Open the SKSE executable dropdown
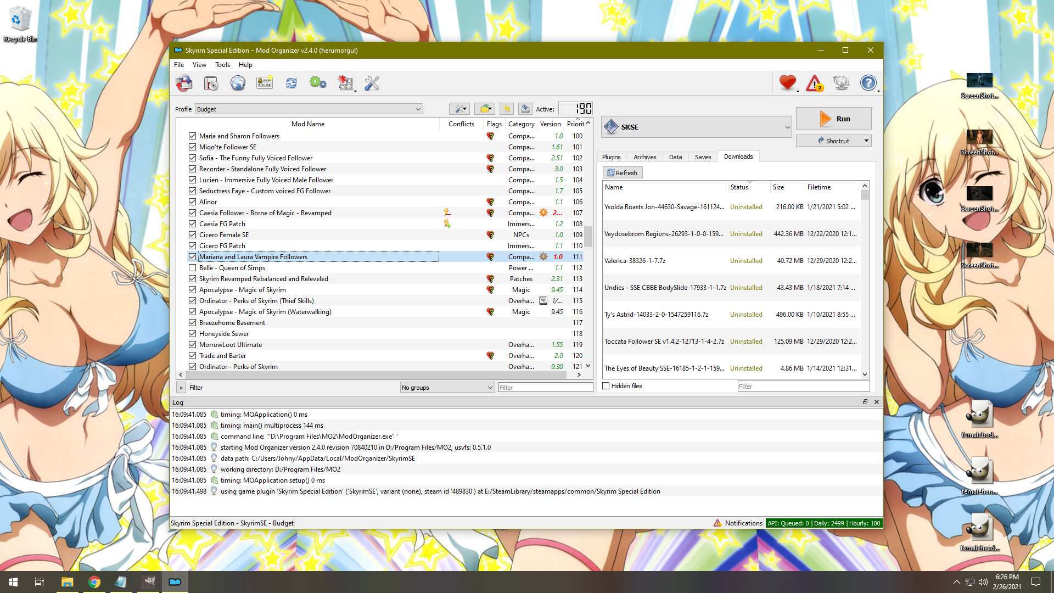The height and width of the screenshot is (593, 1054). click(697, 127)
